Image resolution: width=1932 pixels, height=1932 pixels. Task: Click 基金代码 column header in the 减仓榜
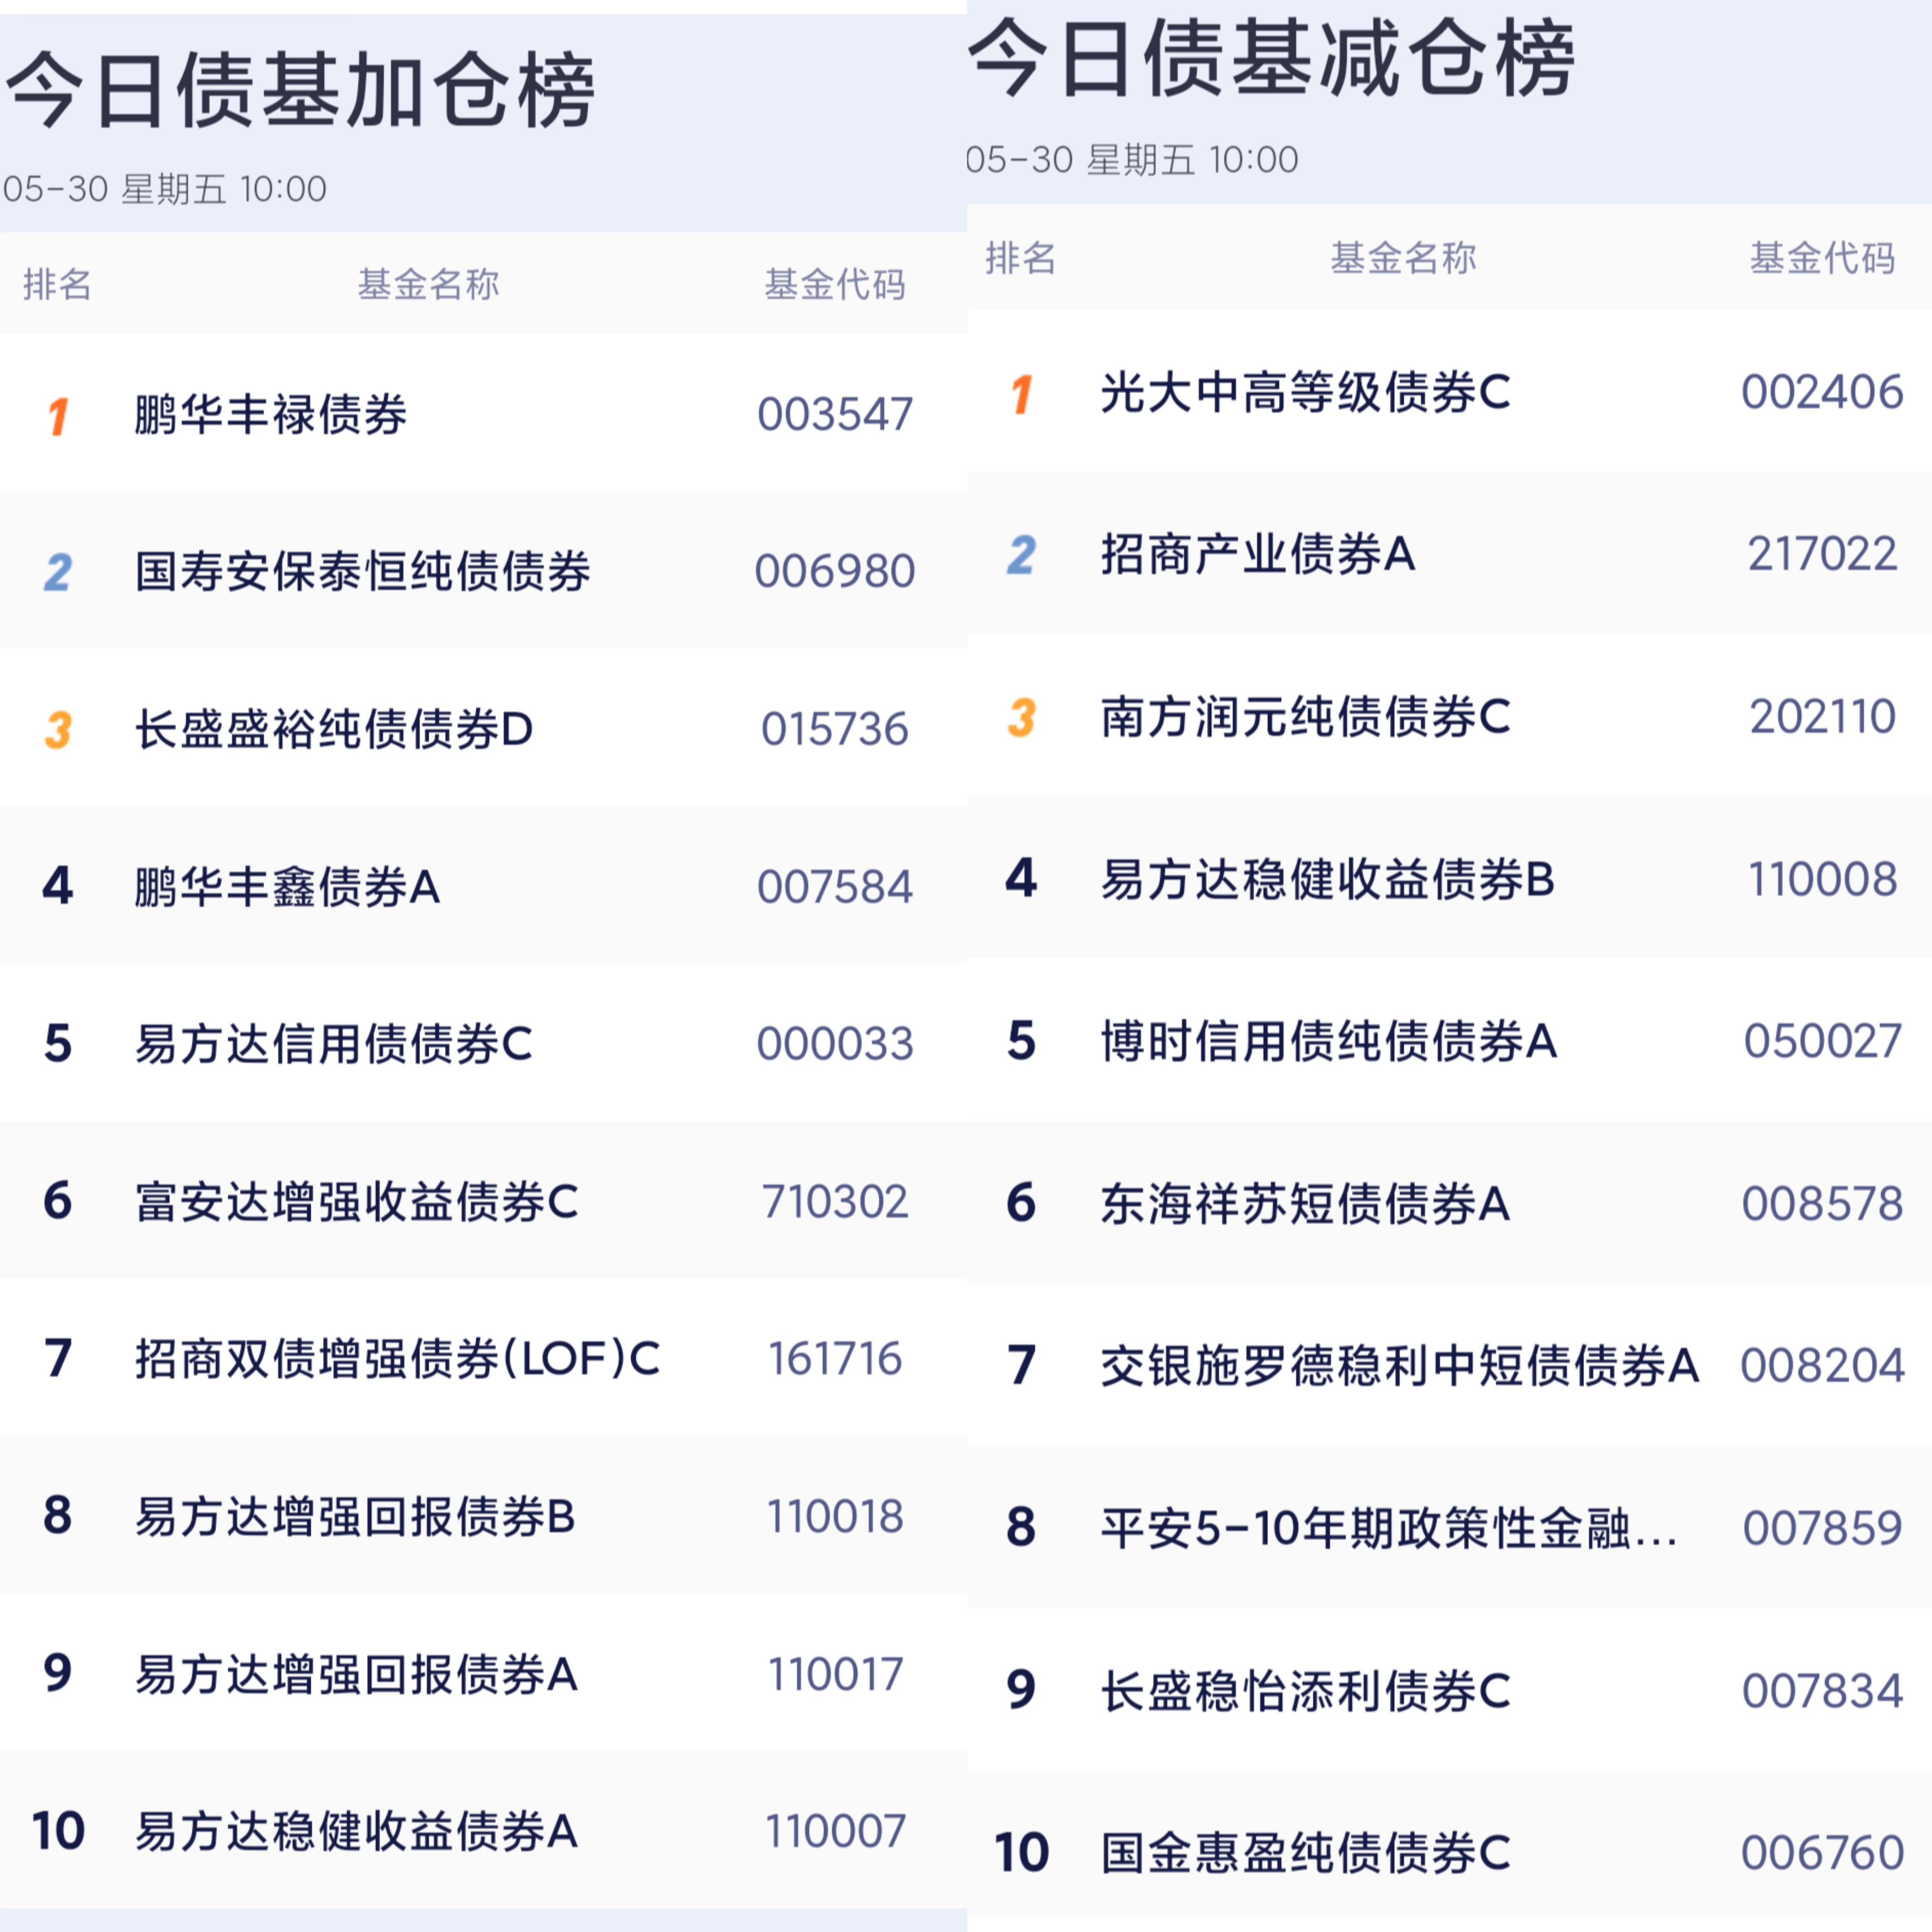tap(1822, 258)
